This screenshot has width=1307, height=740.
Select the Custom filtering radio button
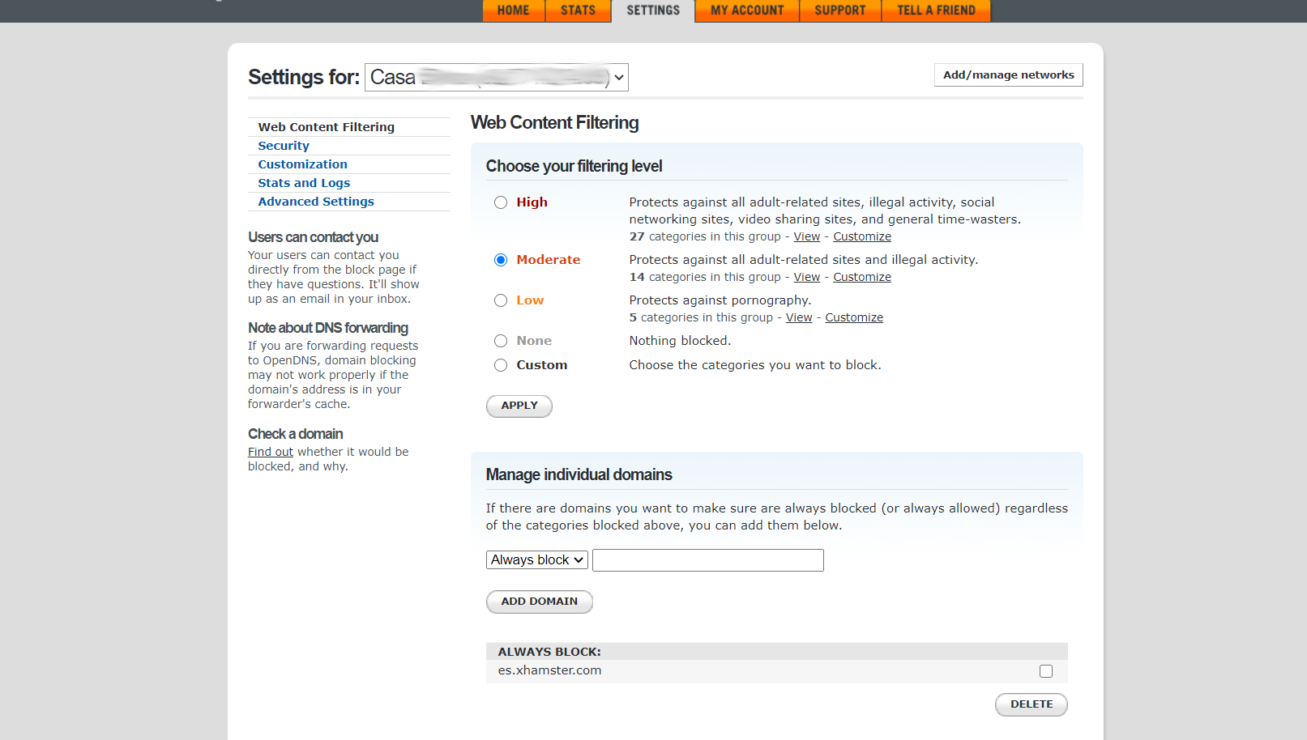pyautogui.click(x=501, y=365)
